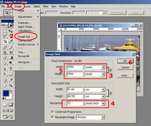The width and height of the screenshot is (151, 126).
Task: Choose Full Screen Mode icon
Action: tap(11, 111)
